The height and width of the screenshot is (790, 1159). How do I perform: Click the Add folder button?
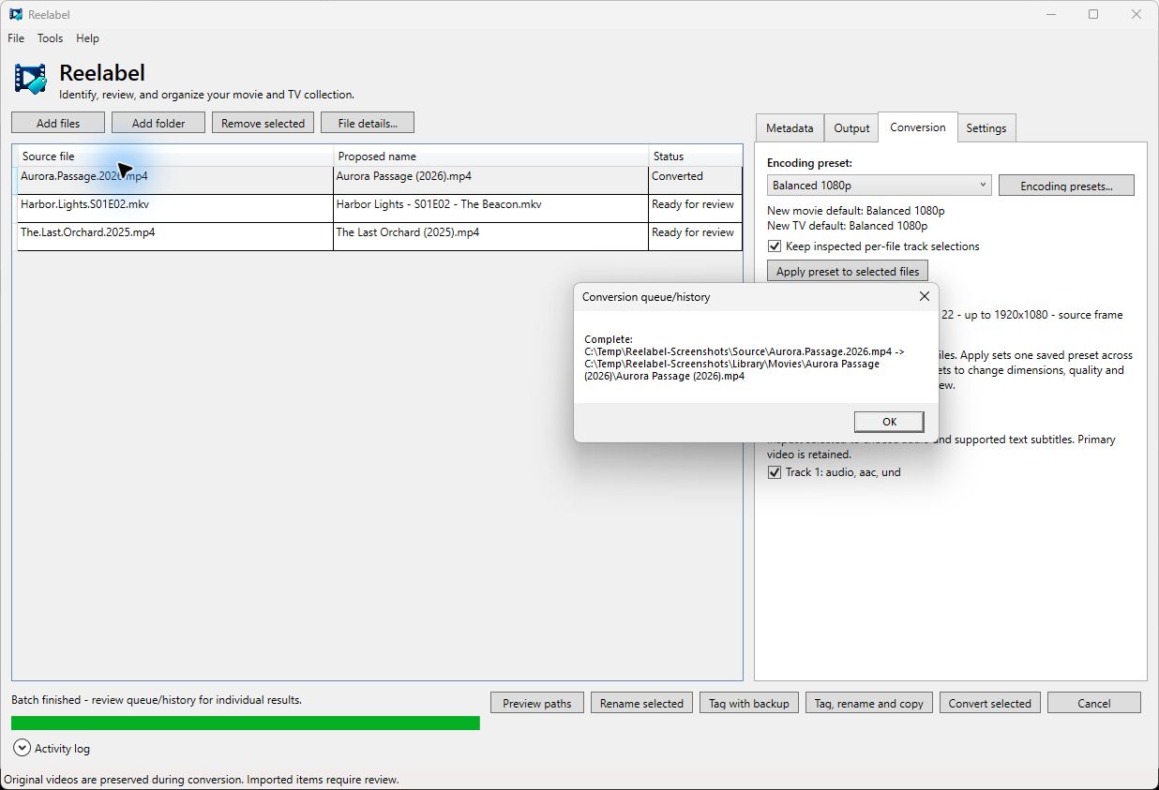[158, 123]
